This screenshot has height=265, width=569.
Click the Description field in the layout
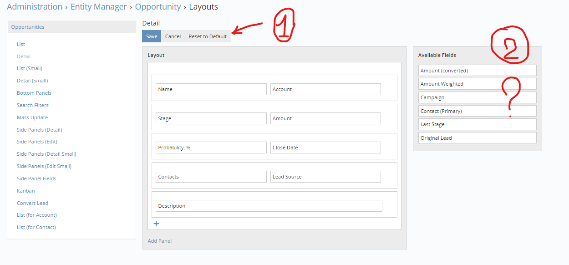[x=269, y=205]
